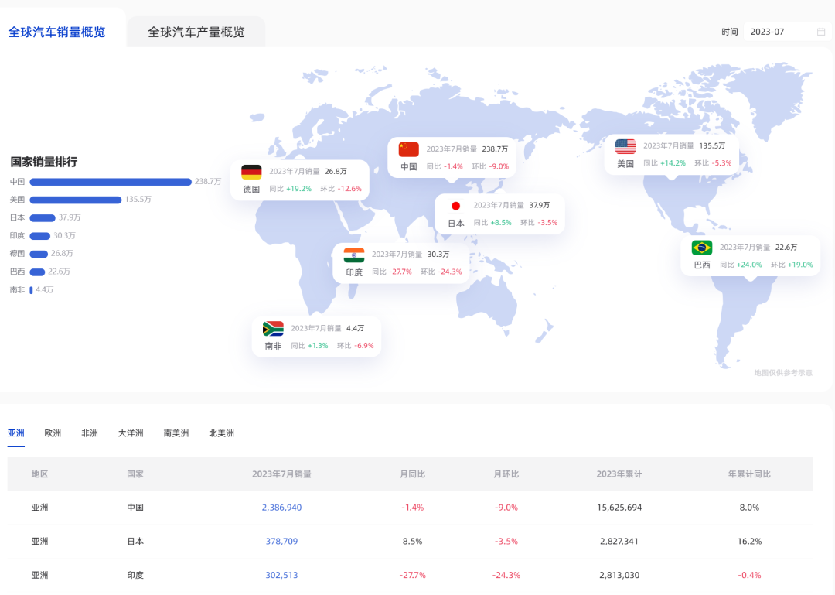Click the Brazil flag icon on map
This screenshot has height=595, width=835.
point(702,248)
